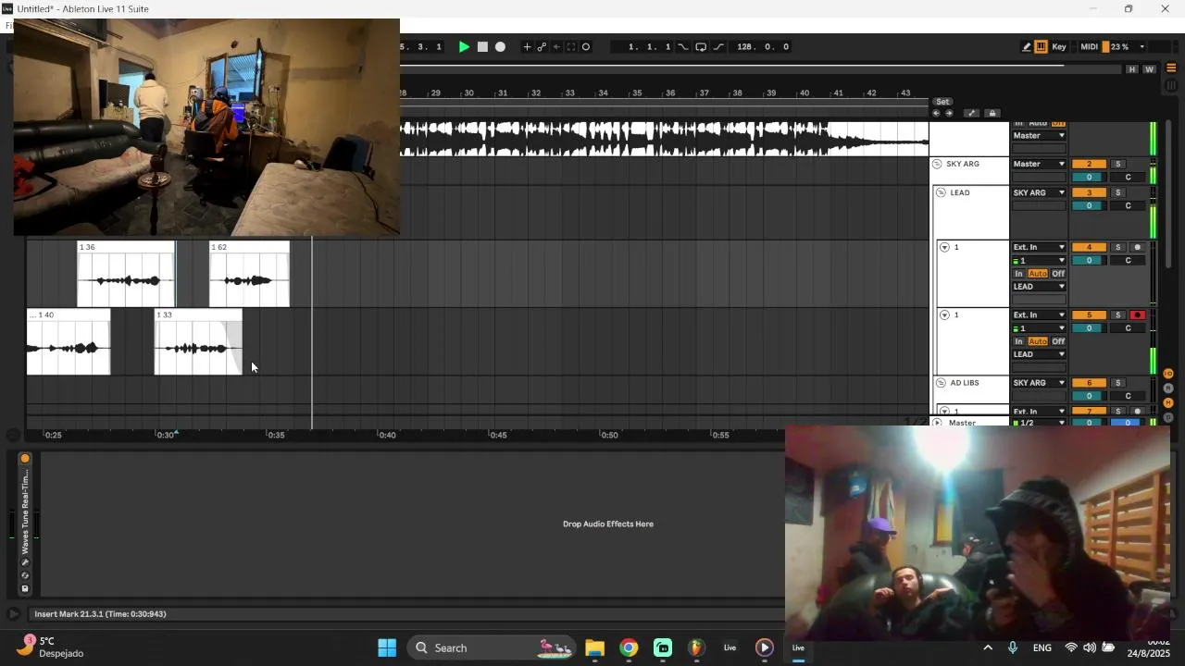
Task: Unfold the SKY ARG group track
Action: tap(937, 165)
